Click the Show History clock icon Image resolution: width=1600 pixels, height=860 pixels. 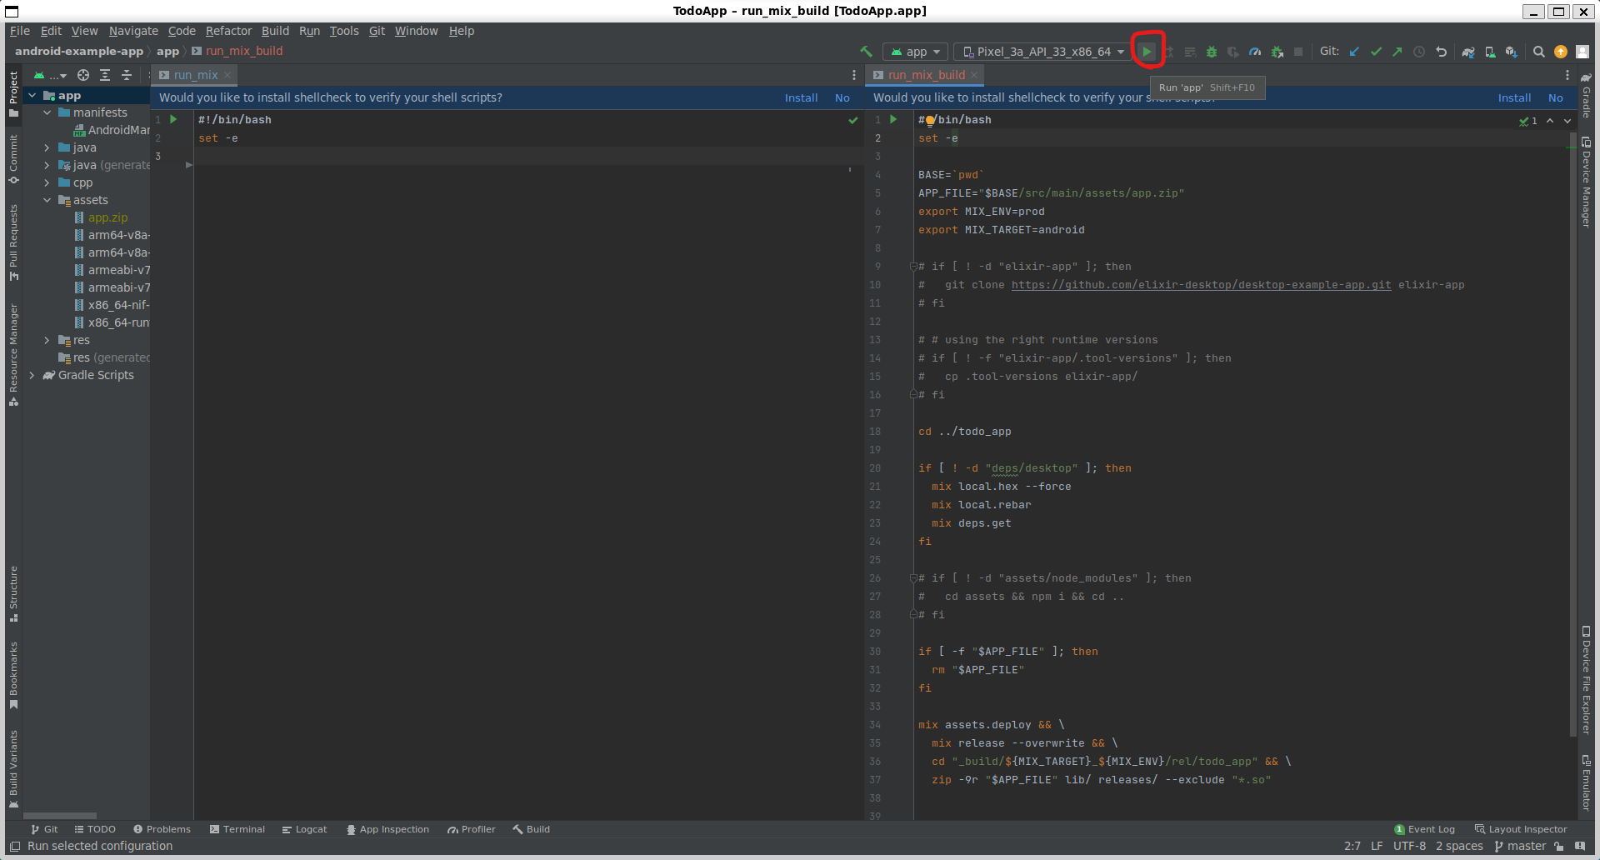click(x=1419, y=52)
